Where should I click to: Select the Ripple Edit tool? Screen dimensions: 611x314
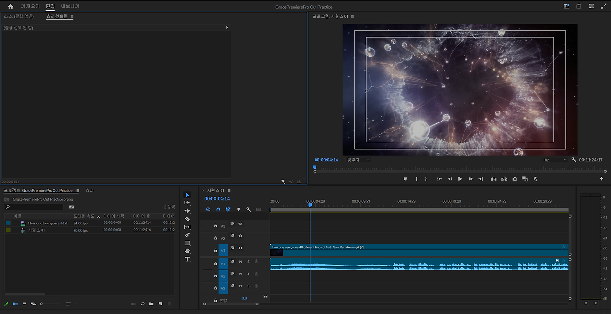point(187,211)
